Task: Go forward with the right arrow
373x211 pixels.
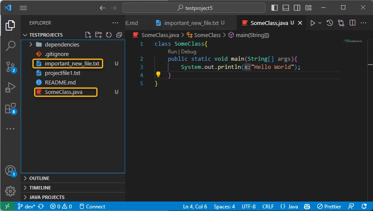Action: [x=114, y=8]
